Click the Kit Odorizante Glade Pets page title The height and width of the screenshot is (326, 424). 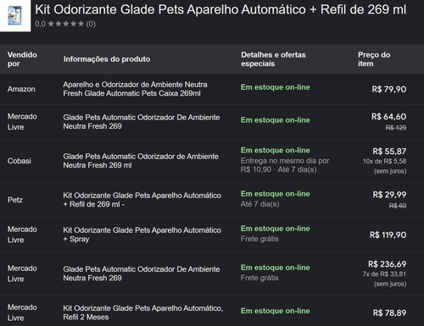click(220, 9)
